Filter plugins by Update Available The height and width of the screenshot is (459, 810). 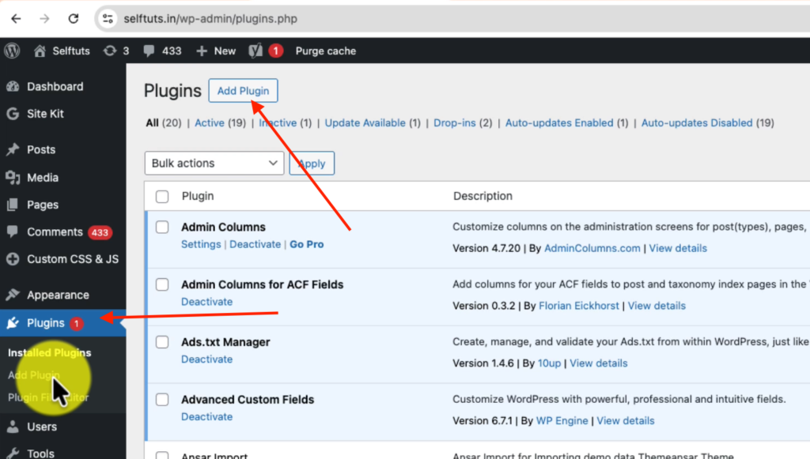[x=365, y=123]
